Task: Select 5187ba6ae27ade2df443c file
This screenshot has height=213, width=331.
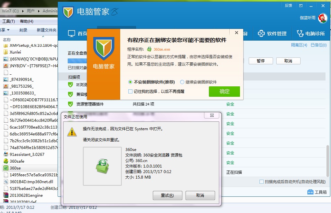Action: click(31, 188)
